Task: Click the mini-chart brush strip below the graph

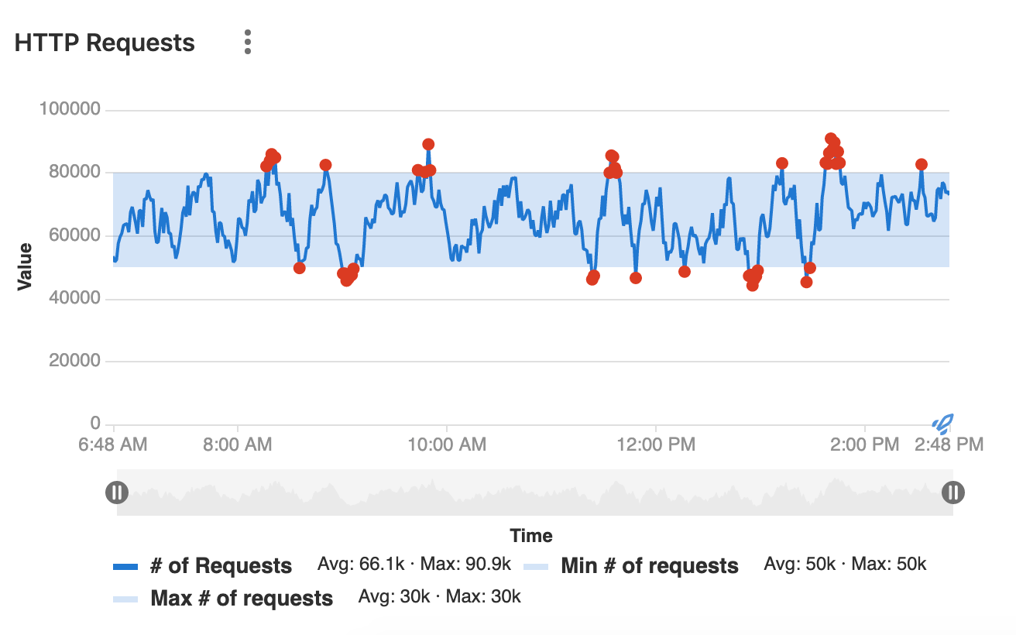Action: (x=534, y=491)
